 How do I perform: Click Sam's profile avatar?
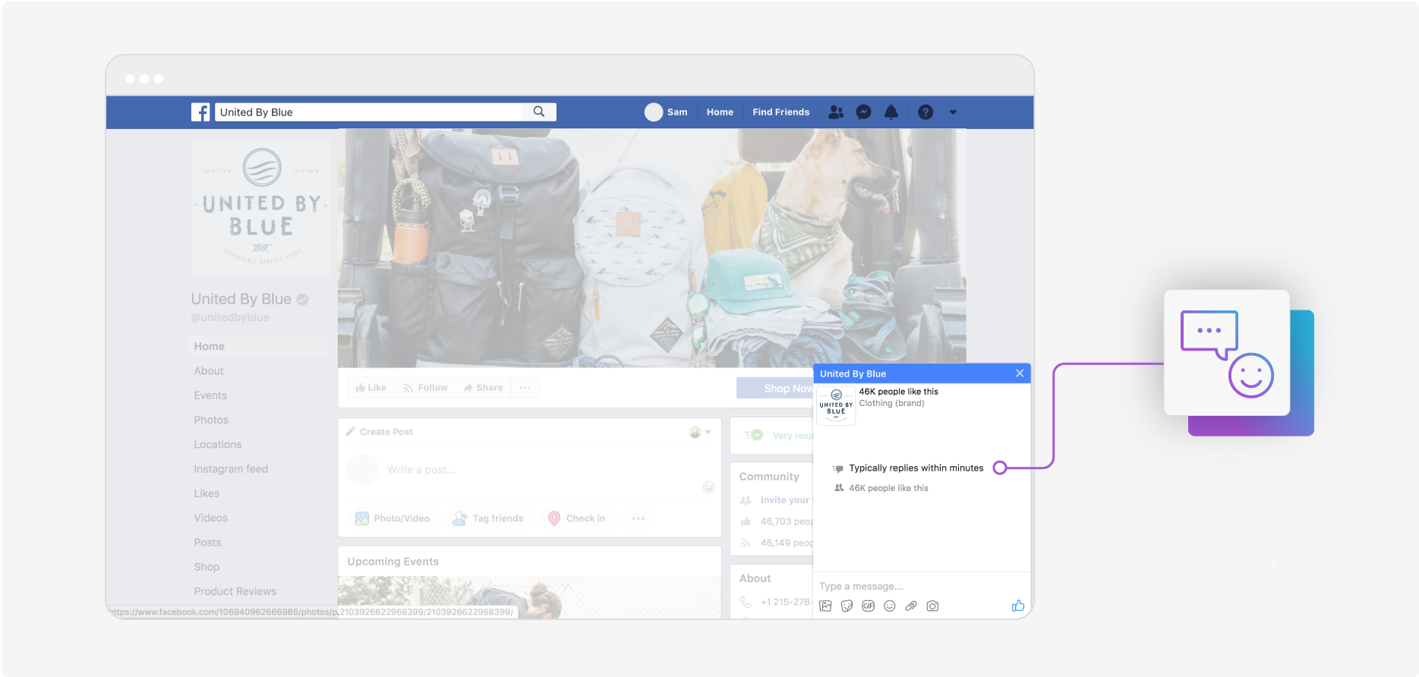[654, 112]
